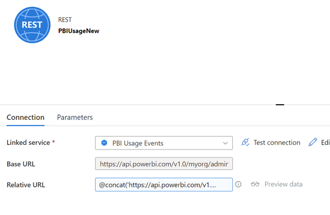Click into the Base URL field

pyautogui.click(x=164, y=164)
